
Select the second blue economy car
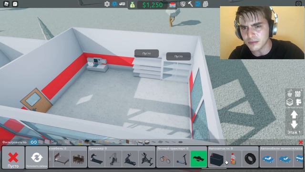pyautogui.click(x=285, y=159)
